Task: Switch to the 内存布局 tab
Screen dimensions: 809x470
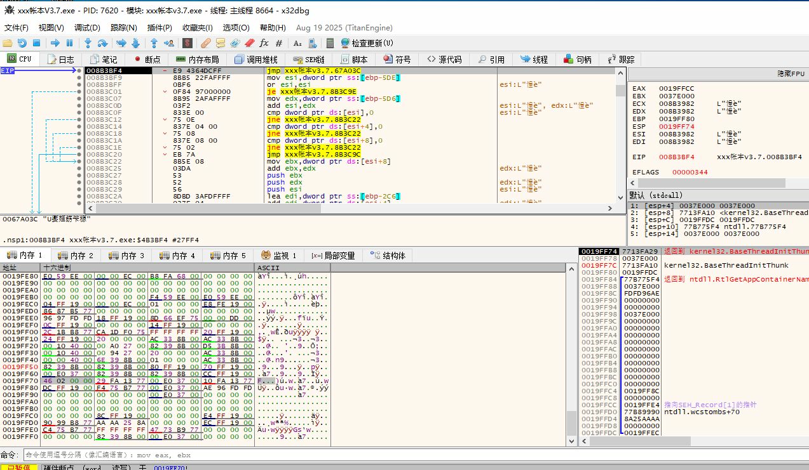Action: pyautogui.click(x=197, y=59)
